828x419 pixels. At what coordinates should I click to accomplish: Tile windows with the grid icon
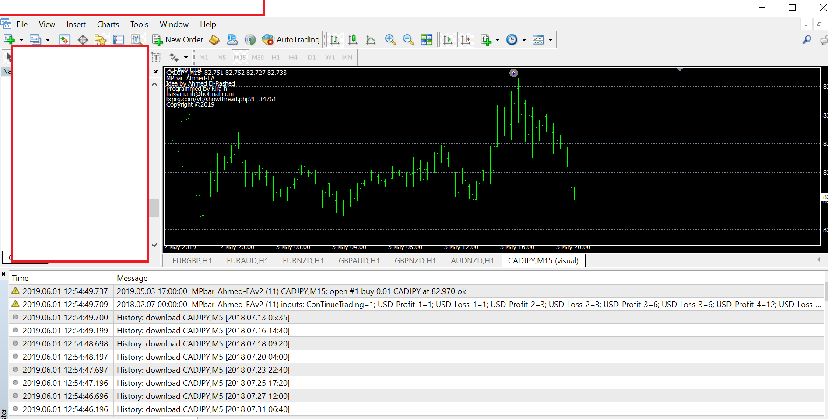click(x=426, y=40)
